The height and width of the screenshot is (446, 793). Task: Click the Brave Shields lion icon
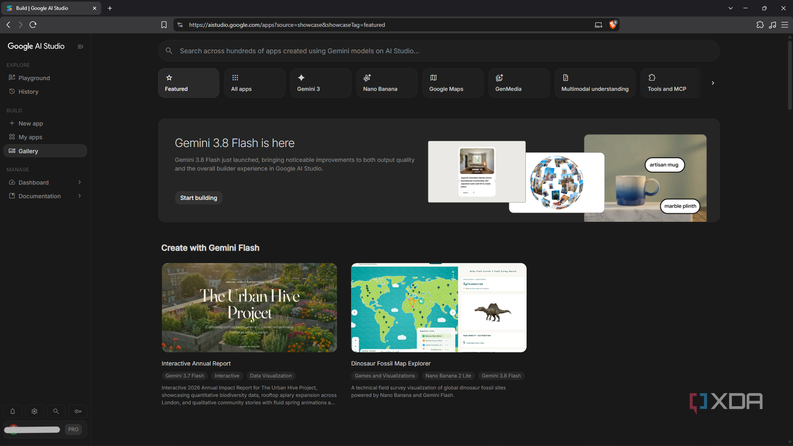click(613, 25)
